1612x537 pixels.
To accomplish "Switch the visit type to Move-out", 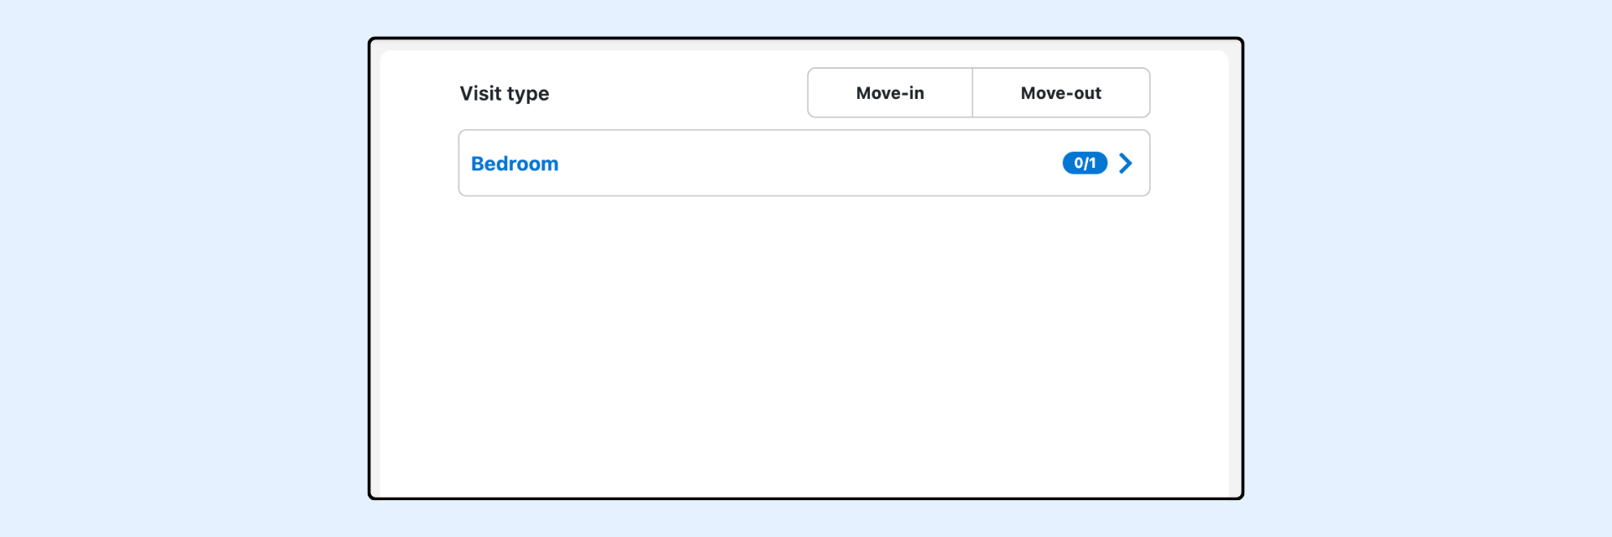I will point(1060,93).
